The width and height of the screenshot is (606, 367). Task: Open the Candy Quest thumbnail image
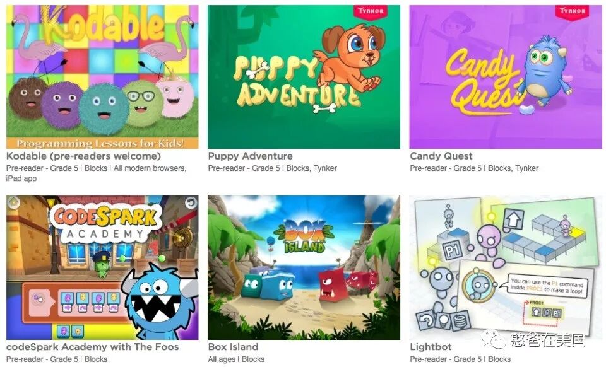click(506, 77)
